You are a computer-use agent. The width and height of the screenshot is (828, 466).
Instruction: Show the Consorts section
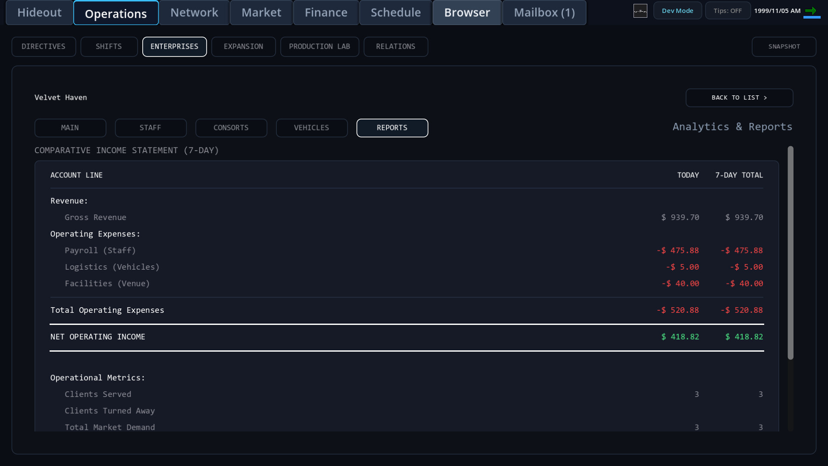[x=231, y=128]
